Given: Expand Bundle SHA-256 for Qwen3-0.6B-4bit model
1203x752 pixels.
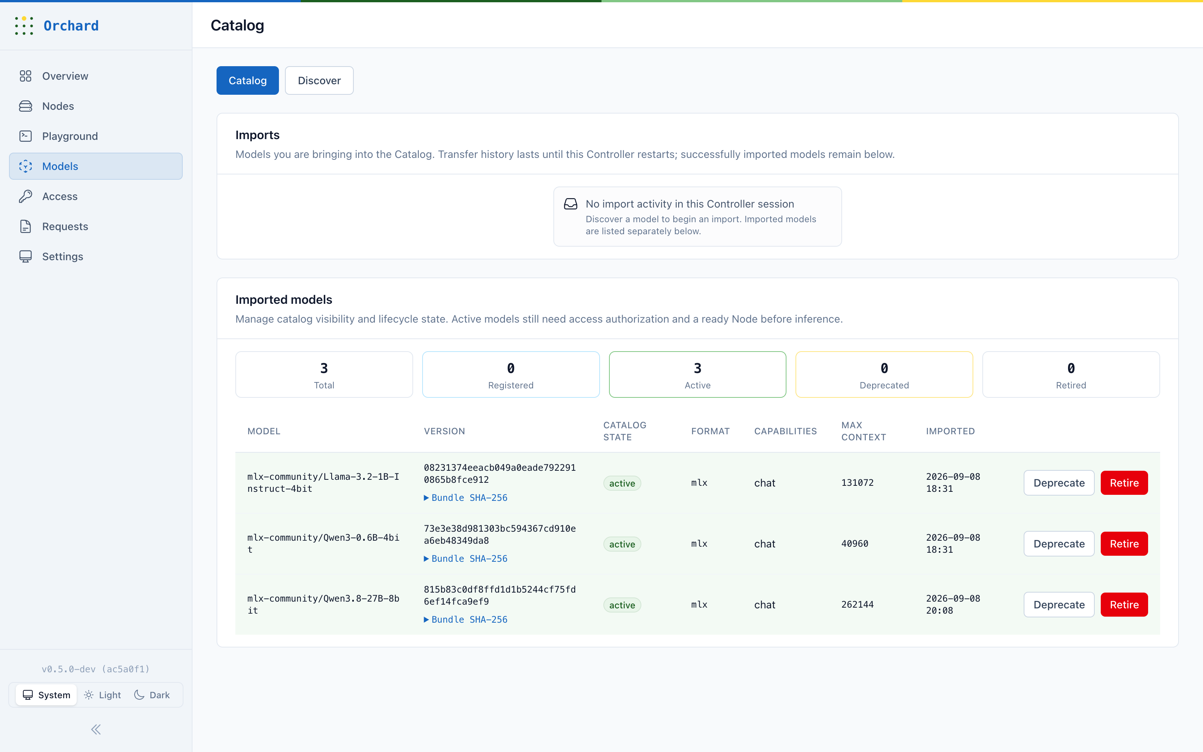Looking at the screenshot, I should click(466, 558).
